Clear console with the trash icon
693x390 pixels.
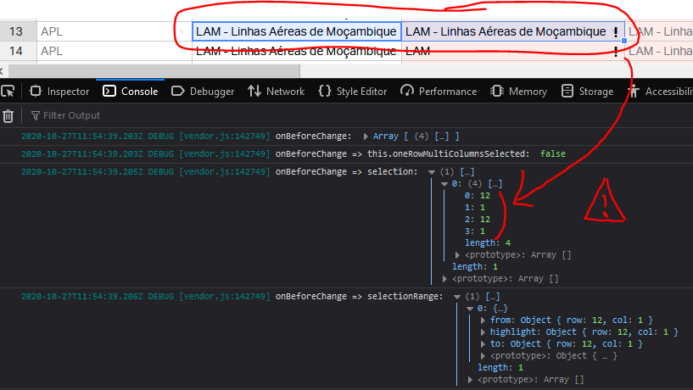pyautogui.click(x=8, y=115)
